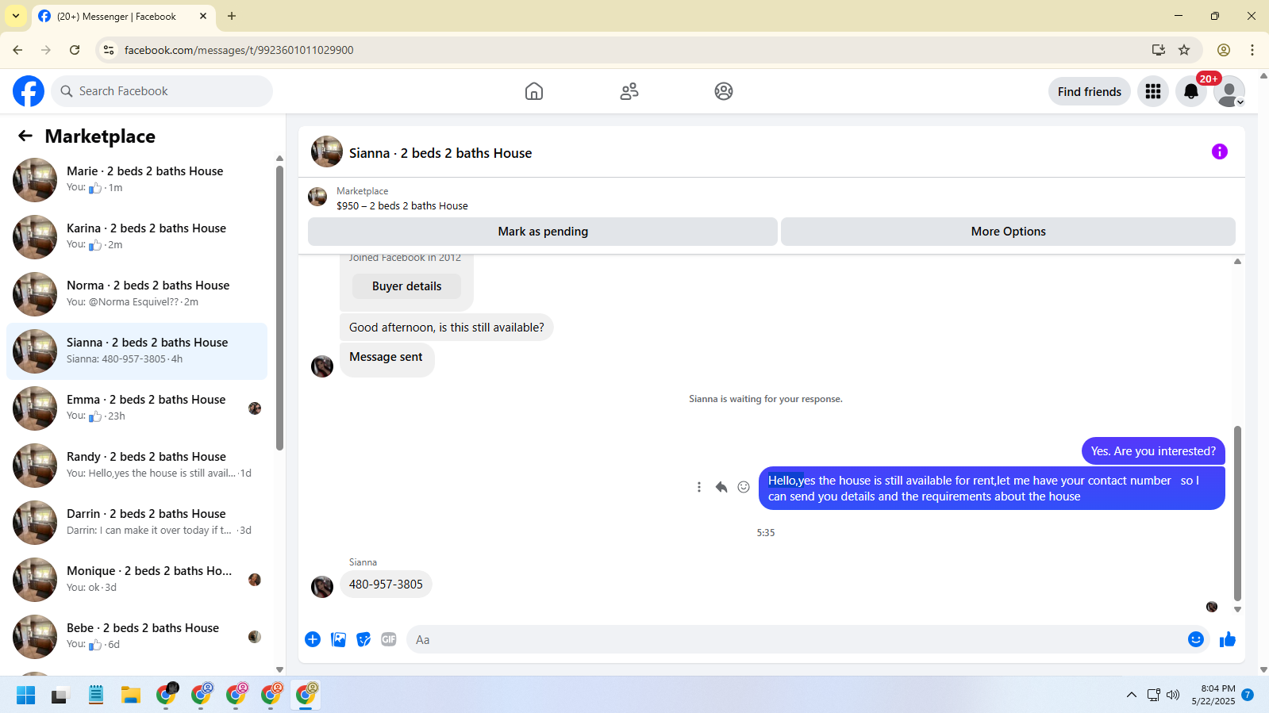The width and height of the screenshot is (1269, 713).
Task: Open Randy's conversation
Action: (137, 466)
